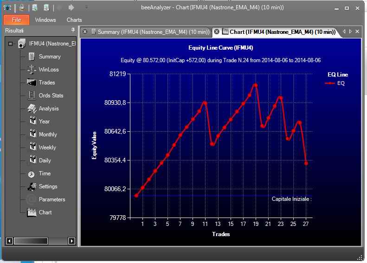
Task: Click the Weekly calendar icon
Action: click(33, 147)
